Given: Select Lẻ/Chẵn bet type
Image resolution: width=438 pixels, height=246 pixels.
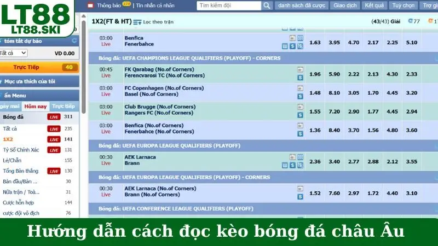Looking at the screenshot, I should [x=12, y=160].
